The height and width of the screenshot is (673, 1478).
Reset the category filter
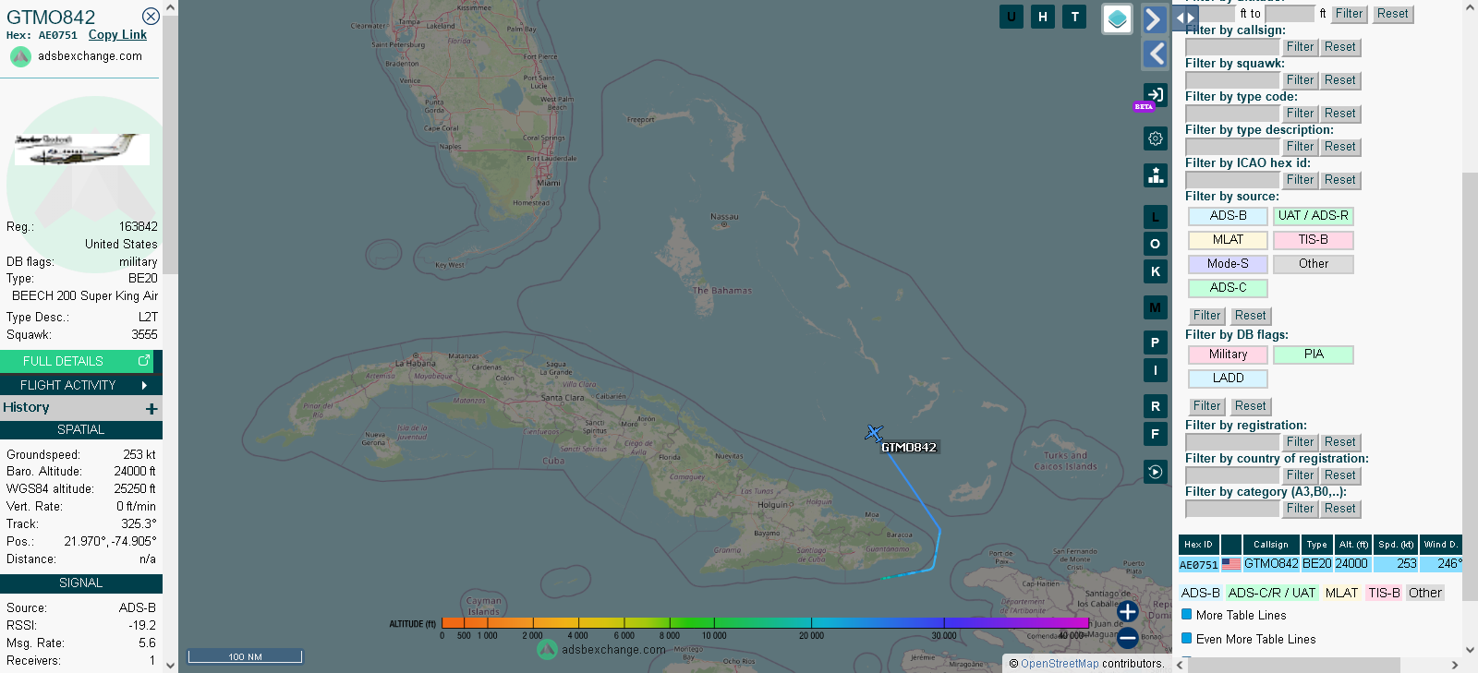pos(1339,509)
